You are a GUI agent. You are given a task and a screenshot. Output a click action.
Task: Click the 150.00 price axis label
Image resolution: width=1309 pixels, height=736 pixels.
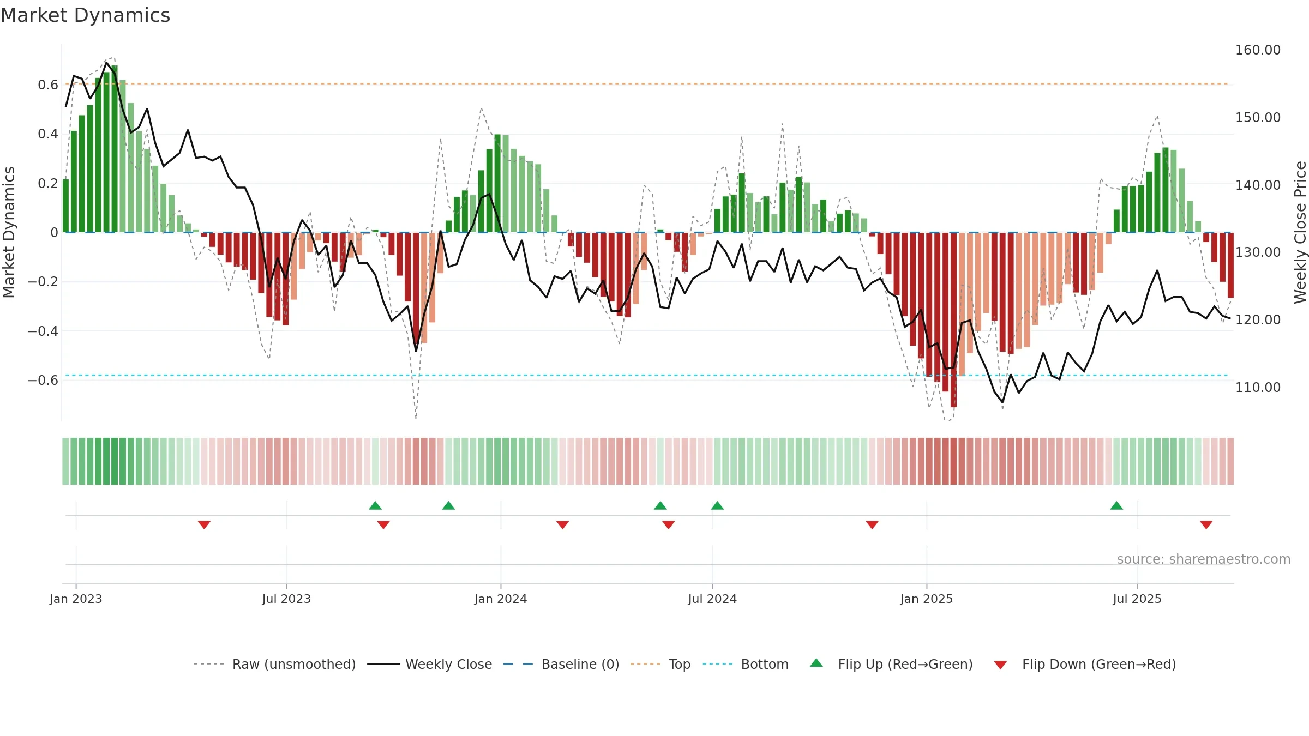click(x=1258, y=117)
